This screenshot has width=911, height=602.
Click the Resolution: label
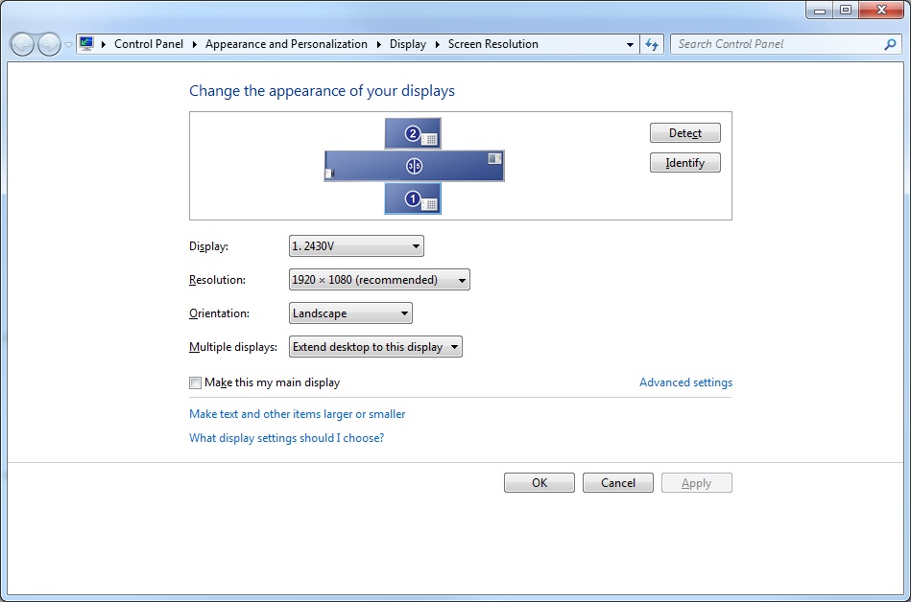[217, 280]
